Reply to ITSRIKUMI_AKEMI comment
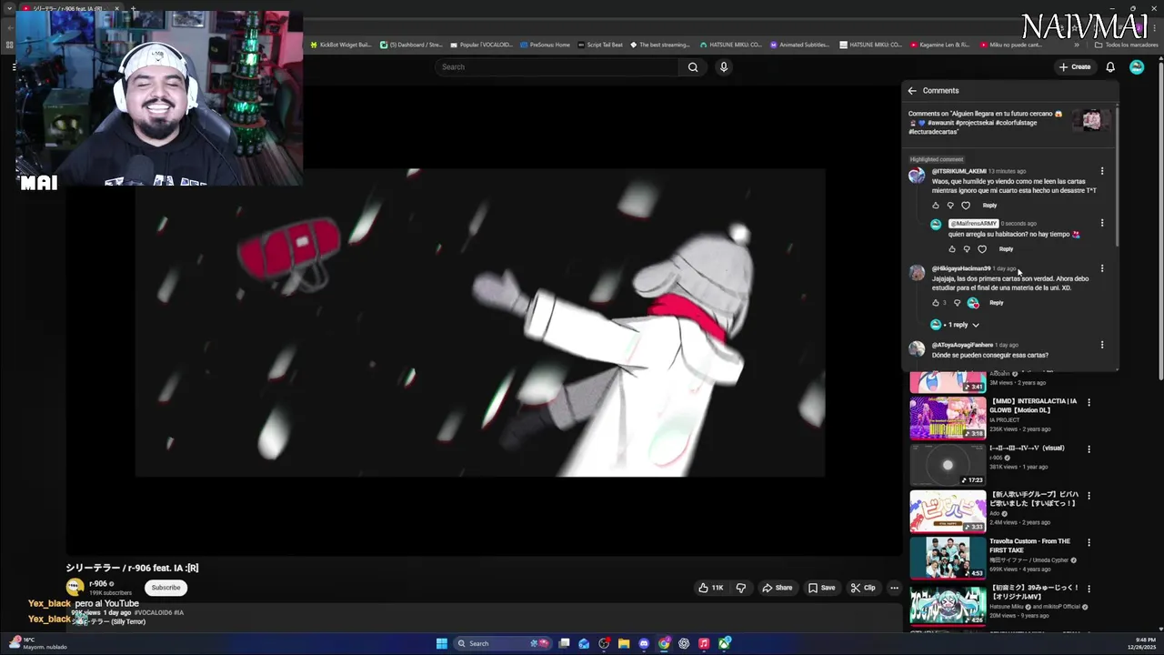Screen dimensions: 1164x655 (989, 206)
